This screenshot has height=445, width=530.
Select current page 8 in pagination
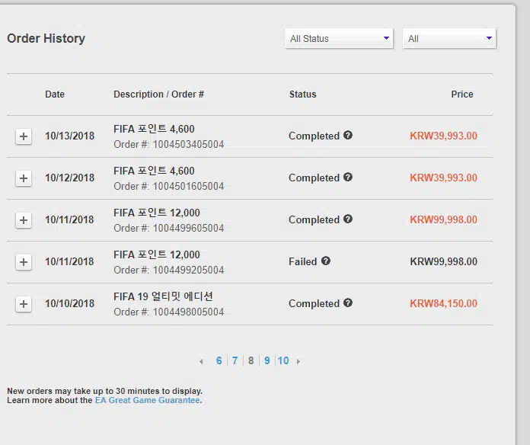251,361
